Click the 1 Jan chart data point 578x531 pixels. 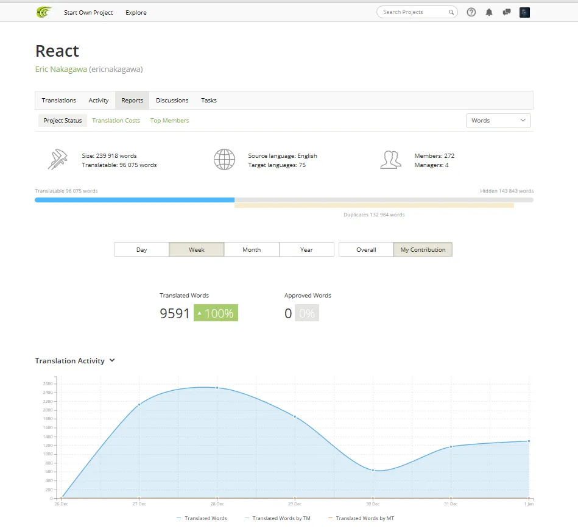point(529,441)
